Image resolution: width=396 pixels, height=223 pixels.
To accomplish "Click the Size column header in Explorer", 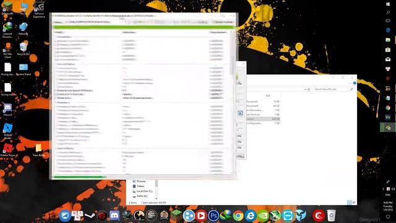I will [x=268, y=95].
